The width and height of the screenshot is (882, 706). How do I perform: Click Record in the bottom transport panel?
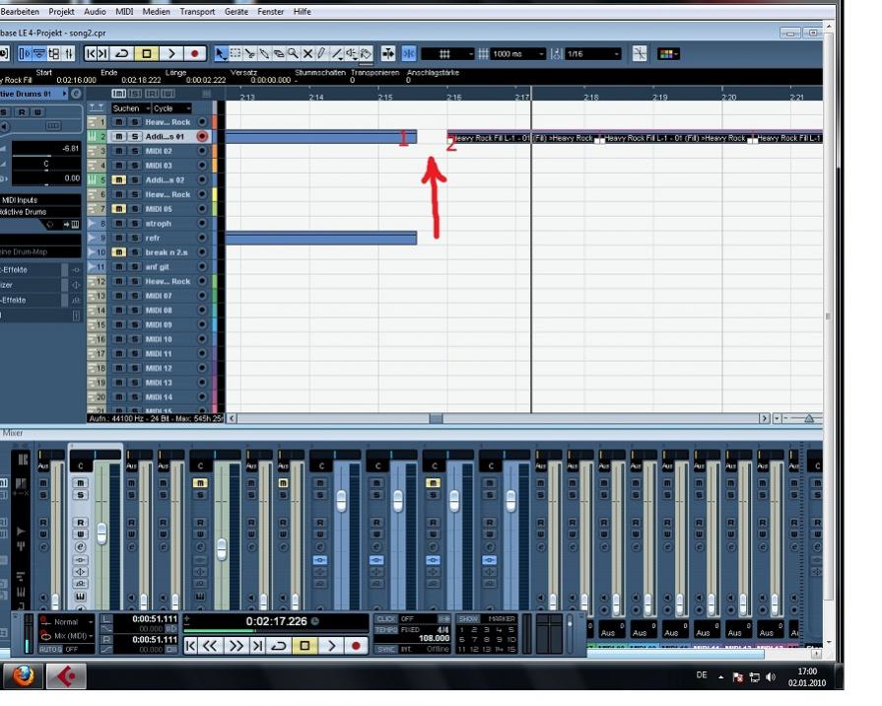point(356,646)
